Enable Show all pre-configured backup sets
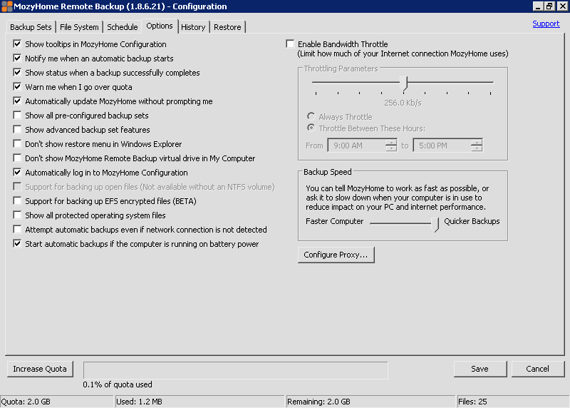Screen dimensions: 570x408 pos(17,116)
